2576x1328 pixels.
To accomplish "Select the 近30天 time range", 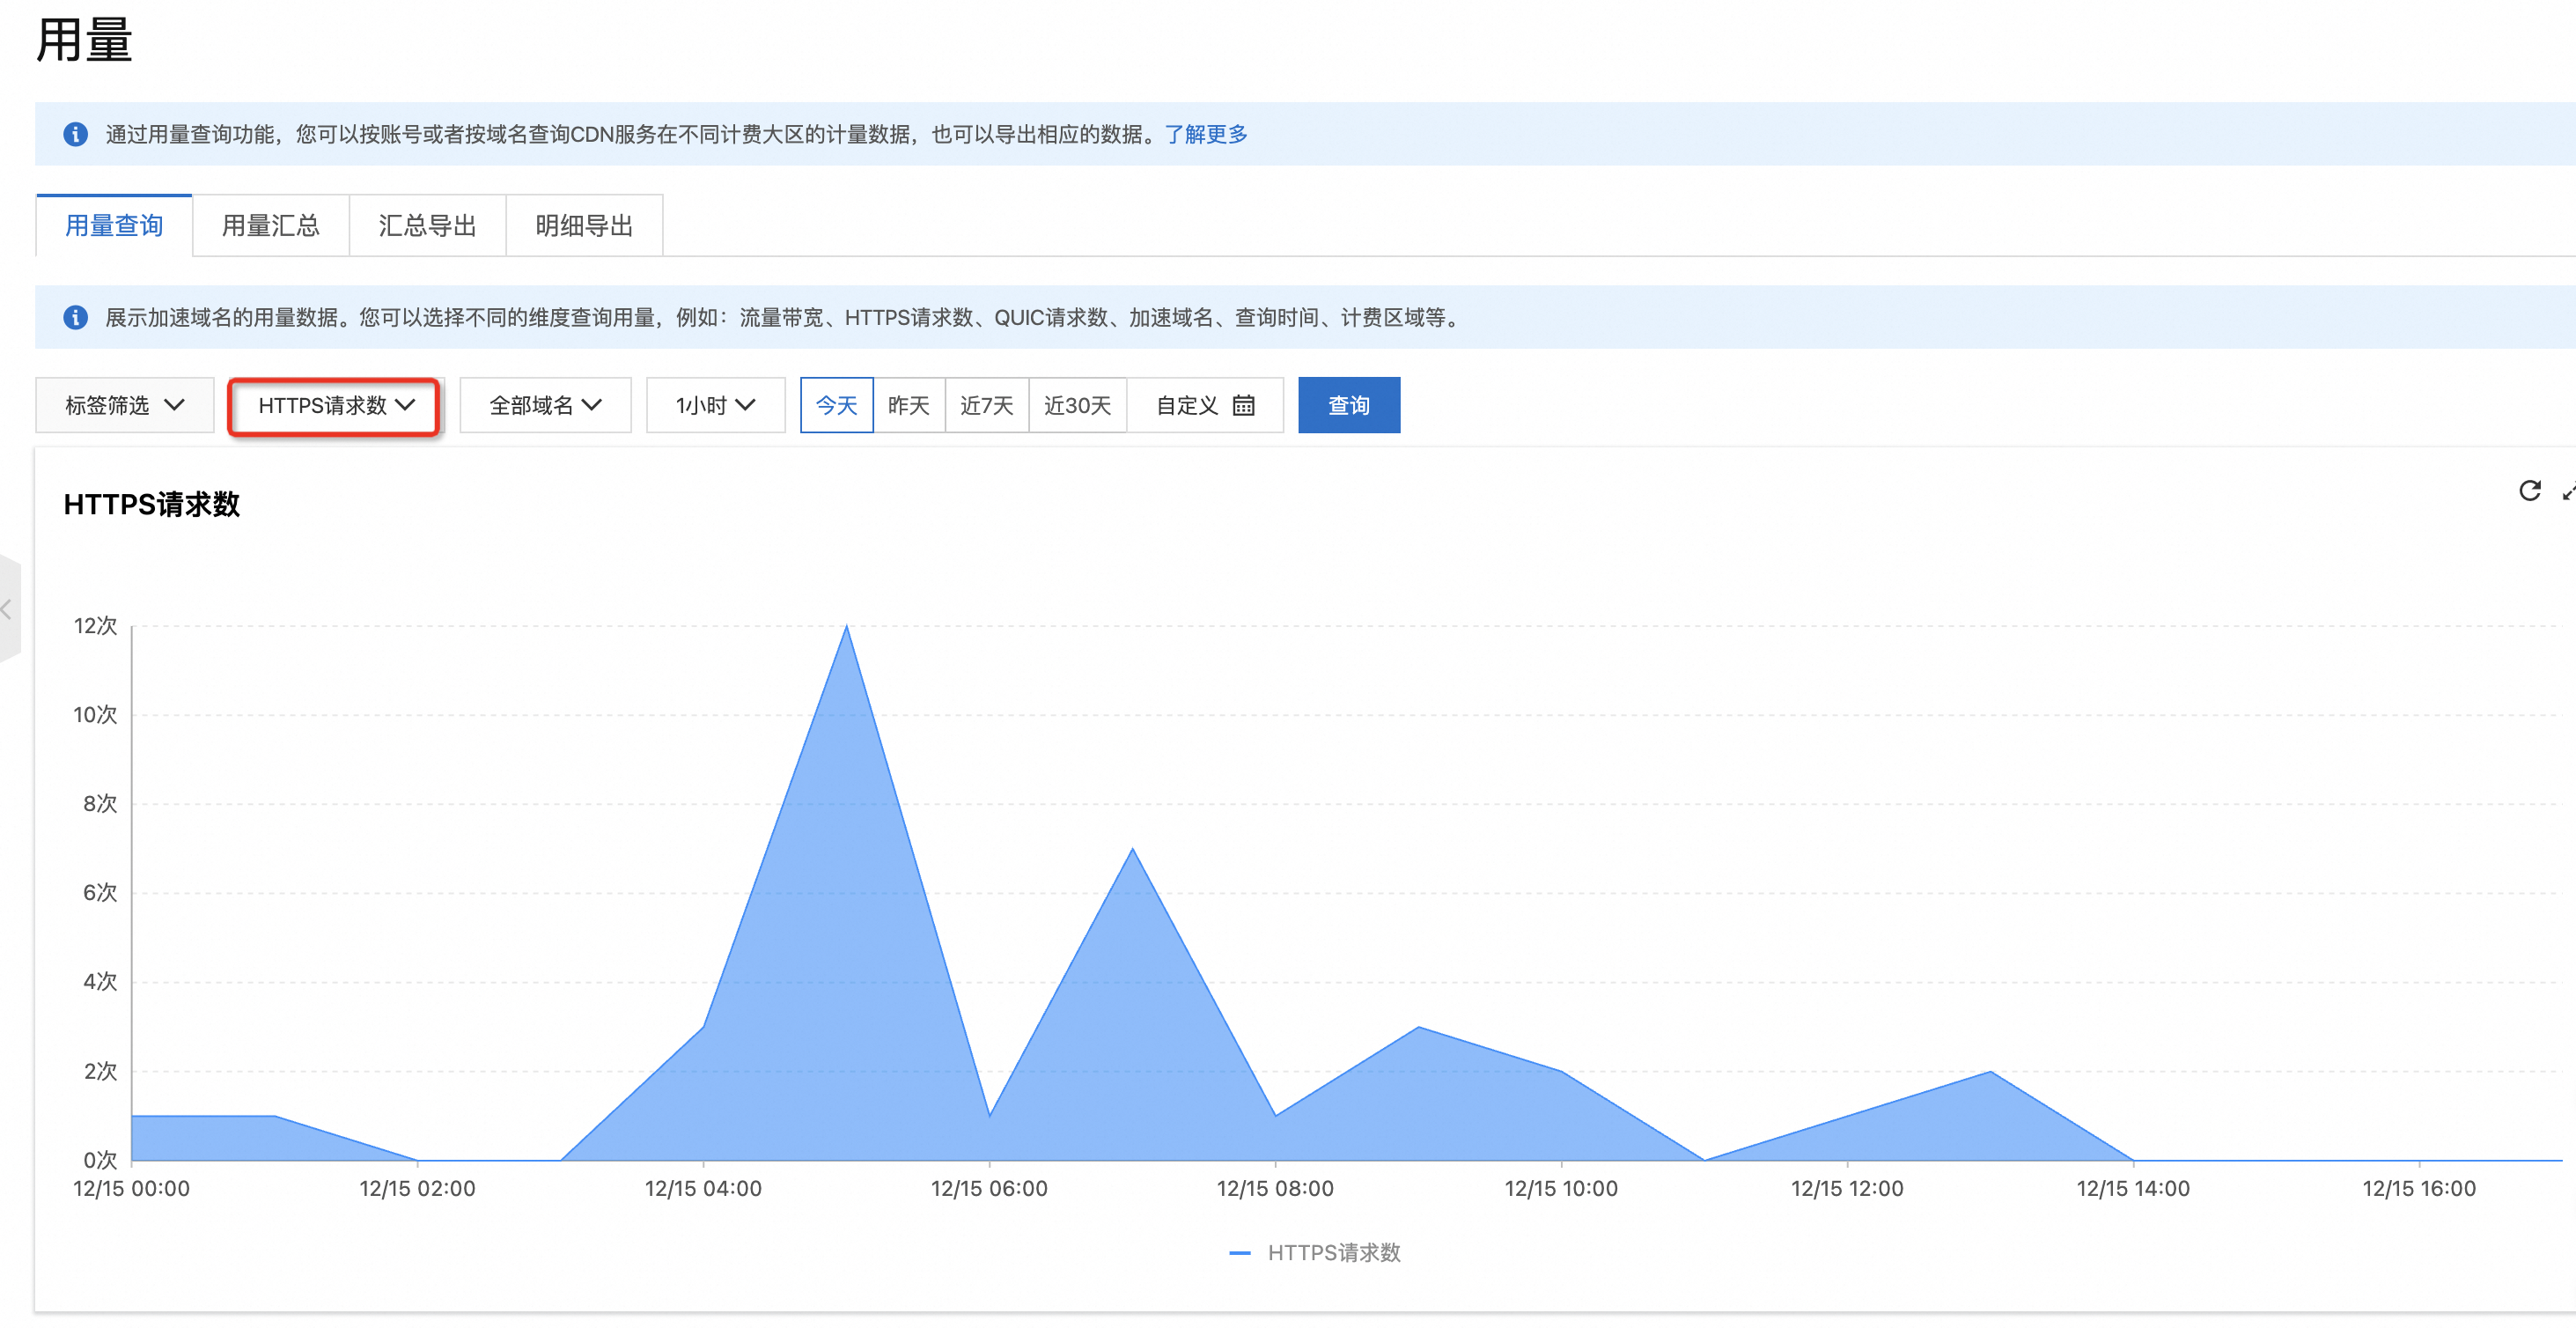I will 1077,405.
